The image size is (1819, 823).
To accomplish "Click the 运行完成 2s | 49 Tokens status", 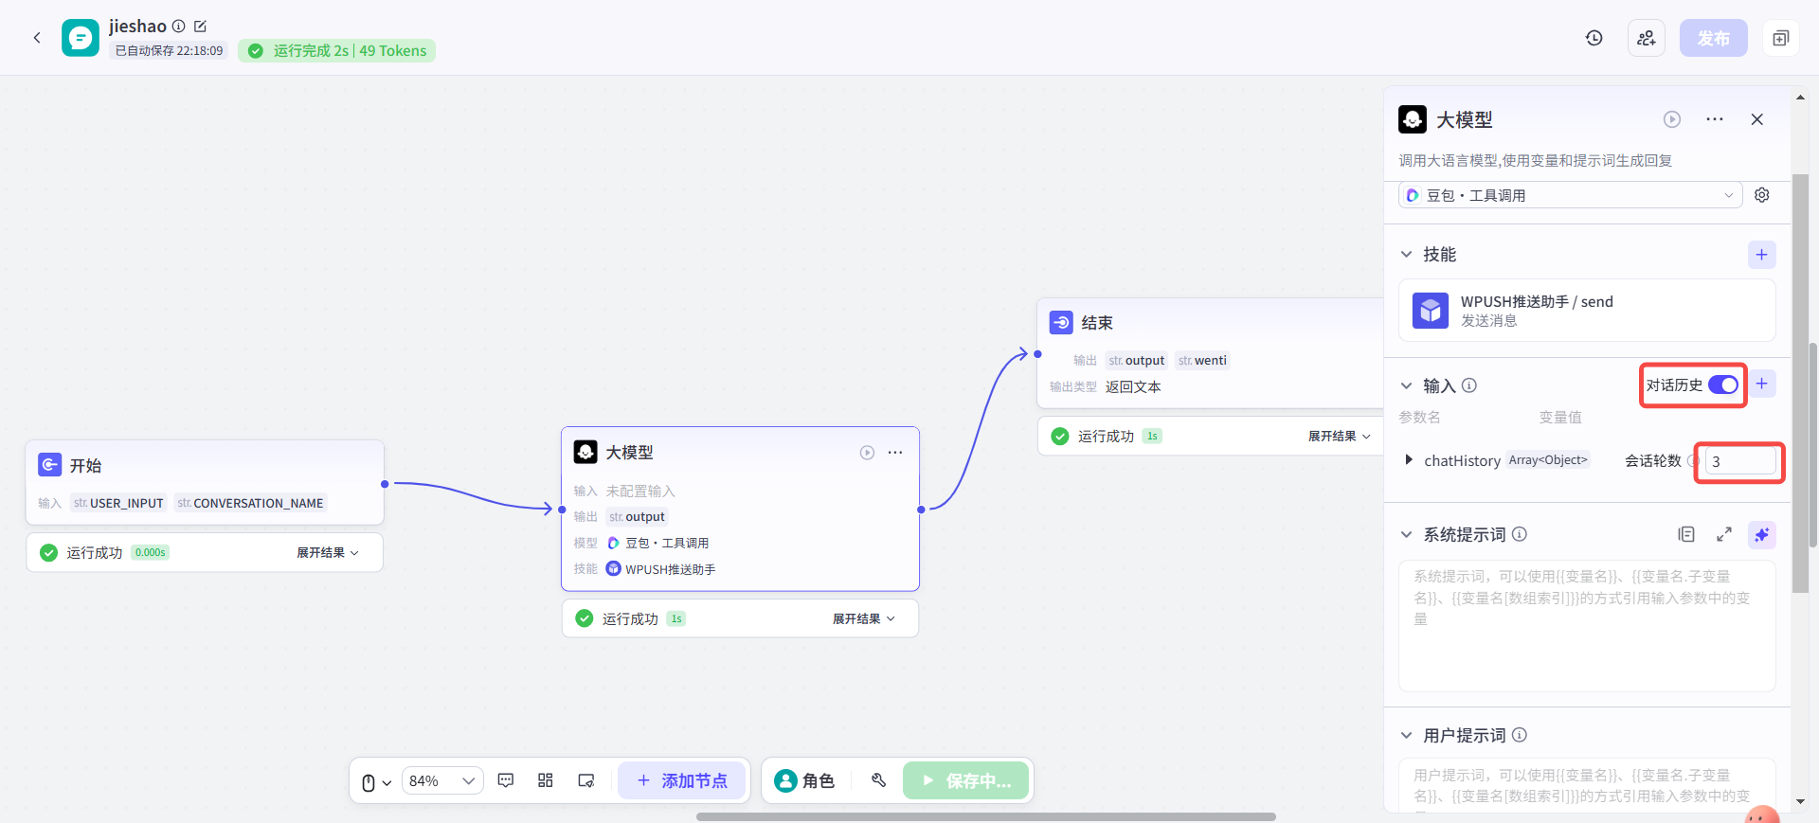I will click(x=337, y=51).
